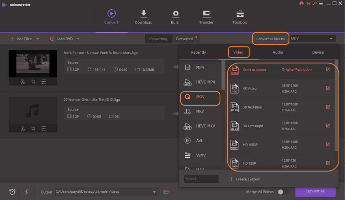Open the Burn section
This screenshot has height=200, width=345.
(x=175, y=17)
